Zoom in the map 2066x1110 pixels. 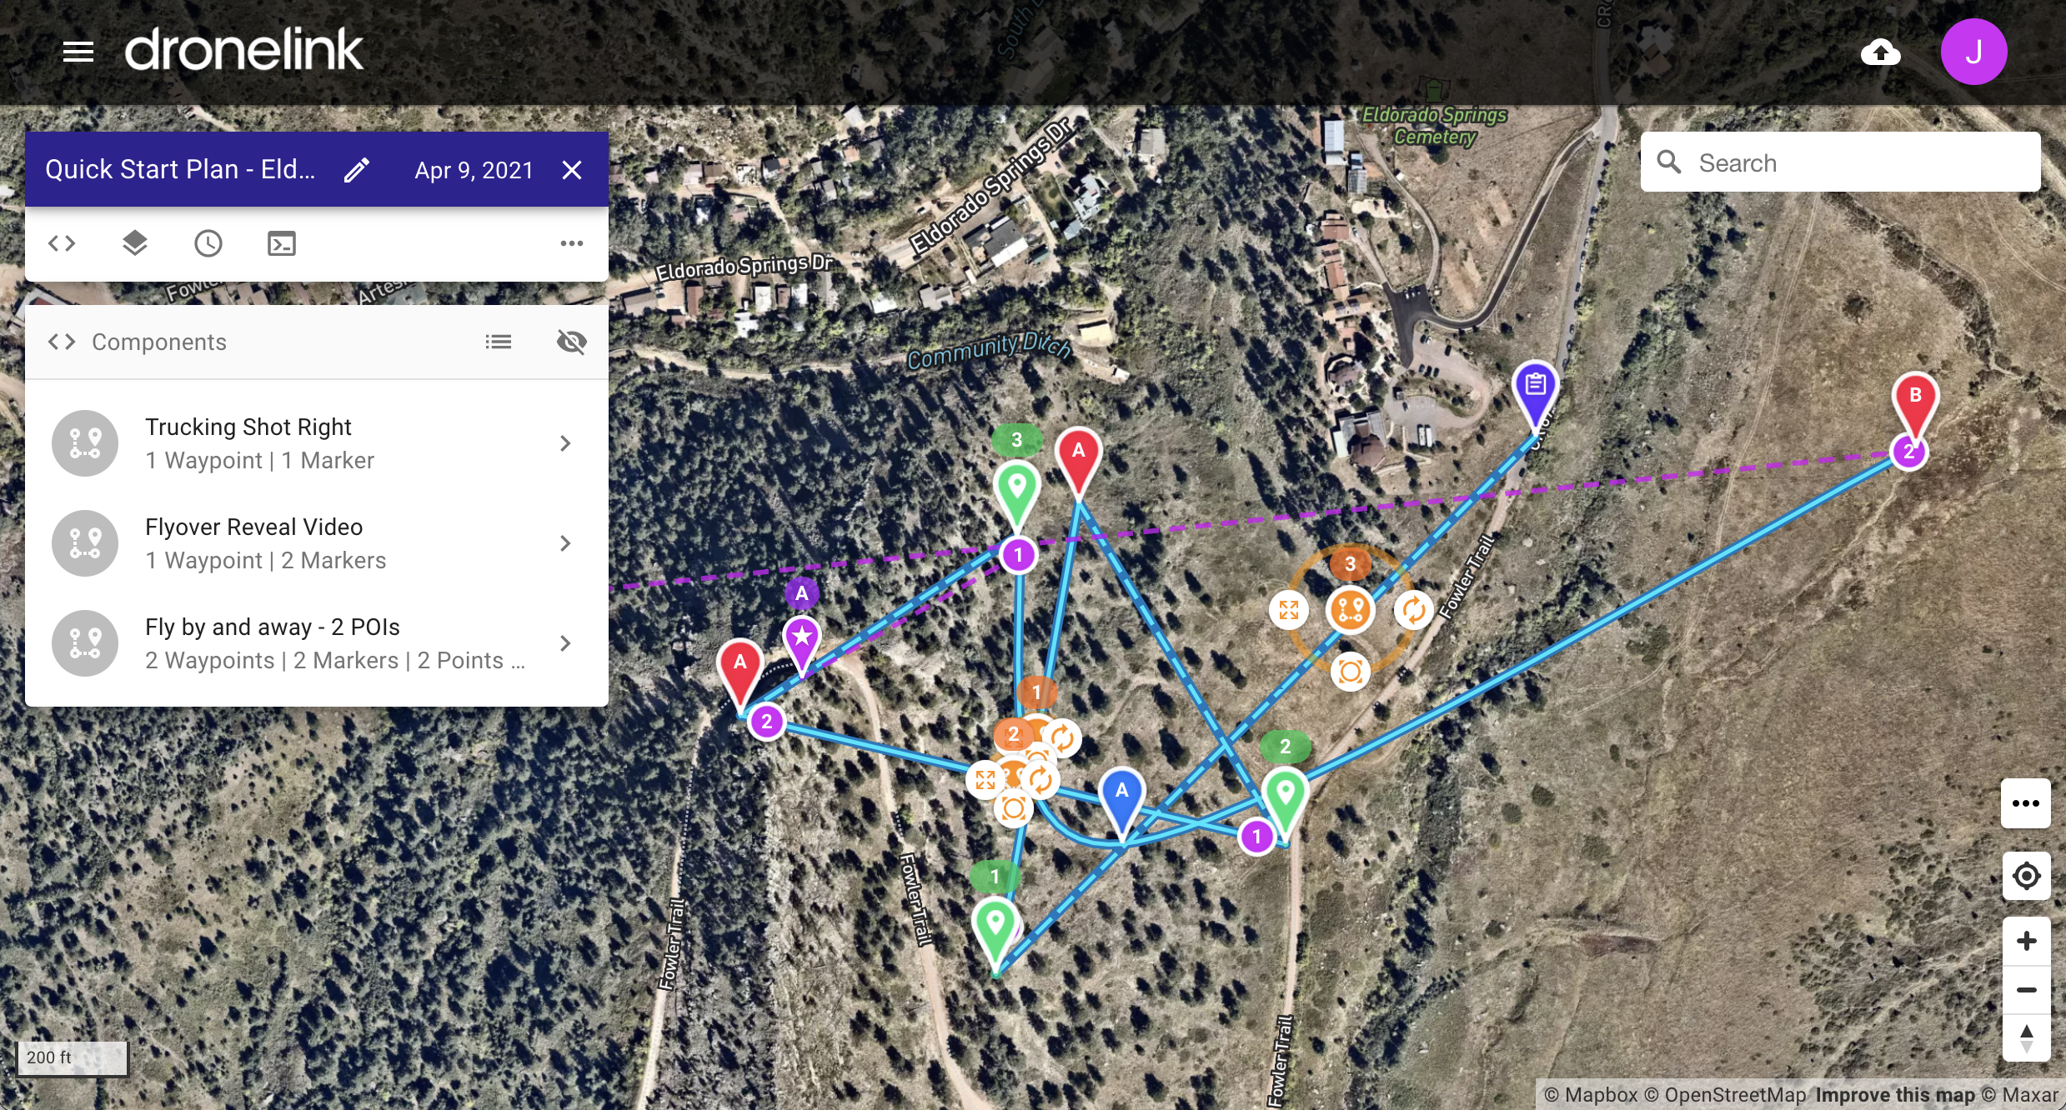coord(2027,941)
